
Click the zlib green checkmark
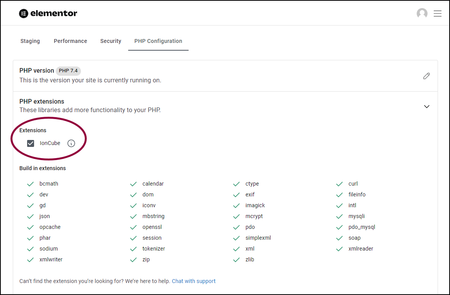(237, 260)
